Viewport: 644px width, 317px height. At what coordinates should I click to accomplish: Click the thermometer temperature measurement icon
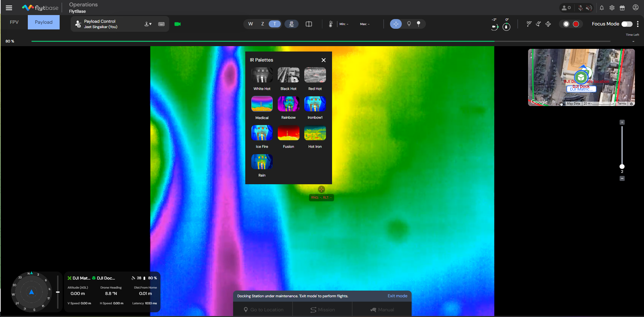tap(331, 24)
